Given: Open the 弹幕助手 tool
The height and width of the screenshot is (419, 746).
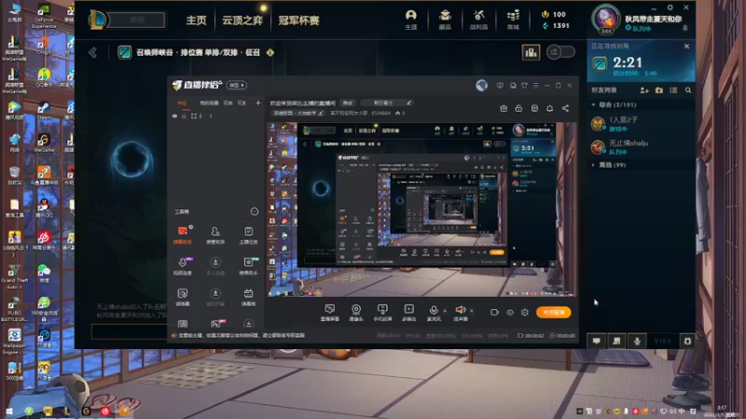Looking at the screenshot, I should click(x=183, y=235).
